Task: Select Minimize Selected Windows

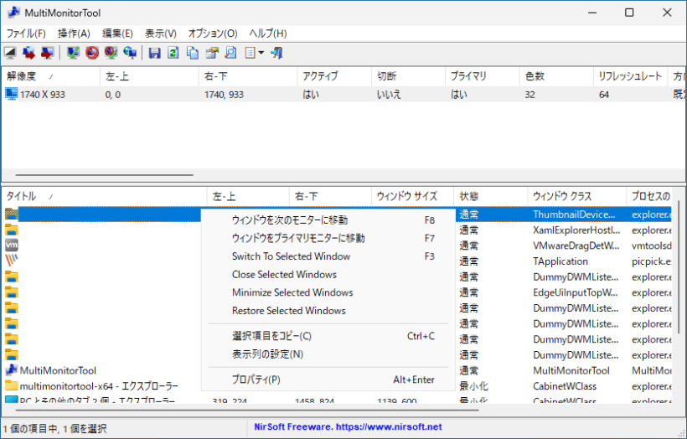Action: (x=328, y=292)
